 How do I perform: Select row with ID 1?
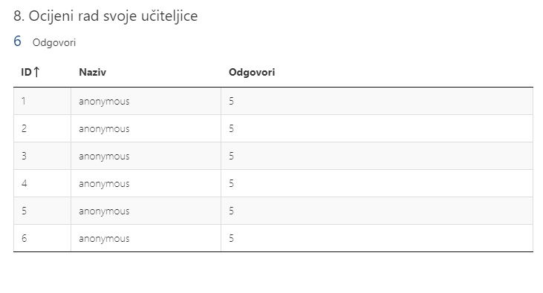pyautogui.click(x=273, y=101)
